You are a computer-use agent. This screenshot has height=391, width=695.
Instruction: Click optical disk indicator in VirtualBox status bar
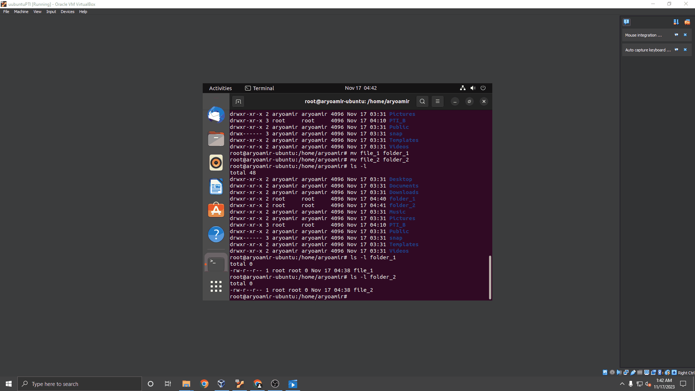[x=612, y=373]
